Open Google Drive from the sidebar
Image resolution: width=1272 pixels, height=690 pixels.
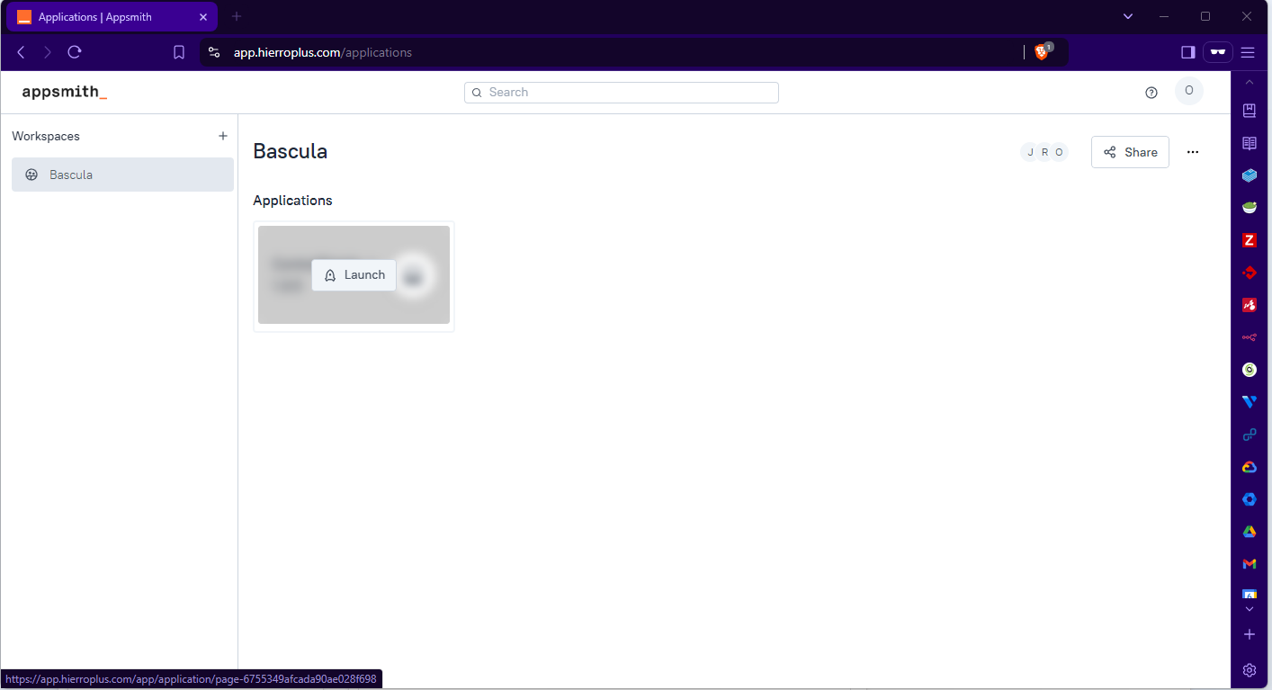(x=1249, y=532)
